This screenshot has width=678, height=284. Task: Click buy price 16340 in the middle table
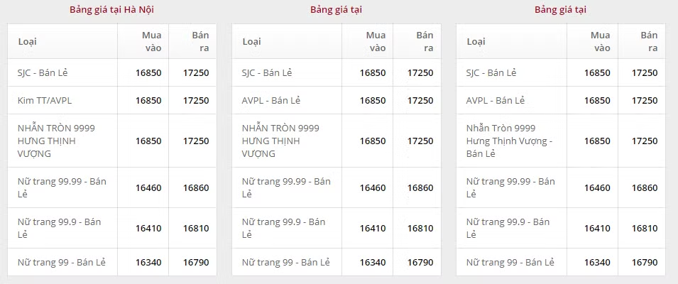373,262
